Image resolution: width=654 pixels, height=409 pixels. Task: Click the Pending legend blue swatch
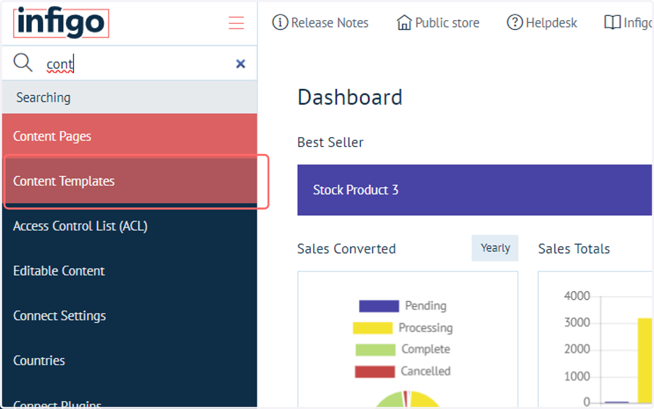pos(379,306)
